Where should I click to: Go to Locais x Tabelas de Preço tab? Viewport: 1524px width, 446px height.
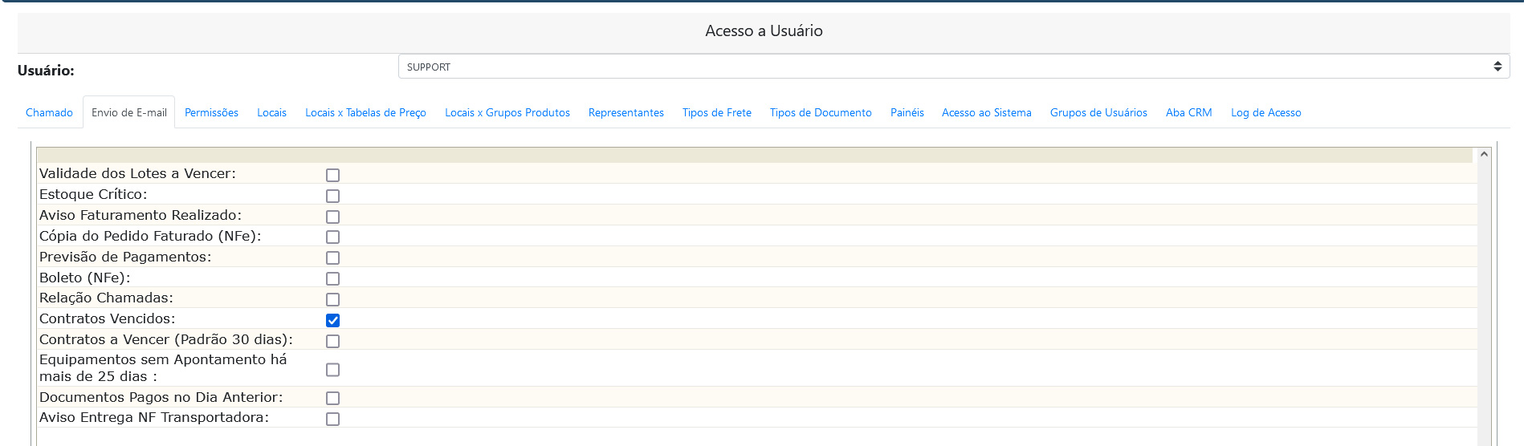365,113
